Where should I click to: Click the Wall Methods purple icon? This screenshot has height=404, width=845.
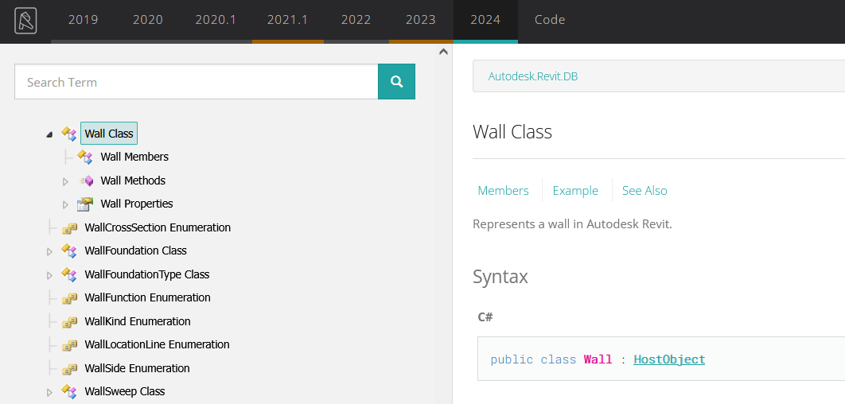coord(85,181)
